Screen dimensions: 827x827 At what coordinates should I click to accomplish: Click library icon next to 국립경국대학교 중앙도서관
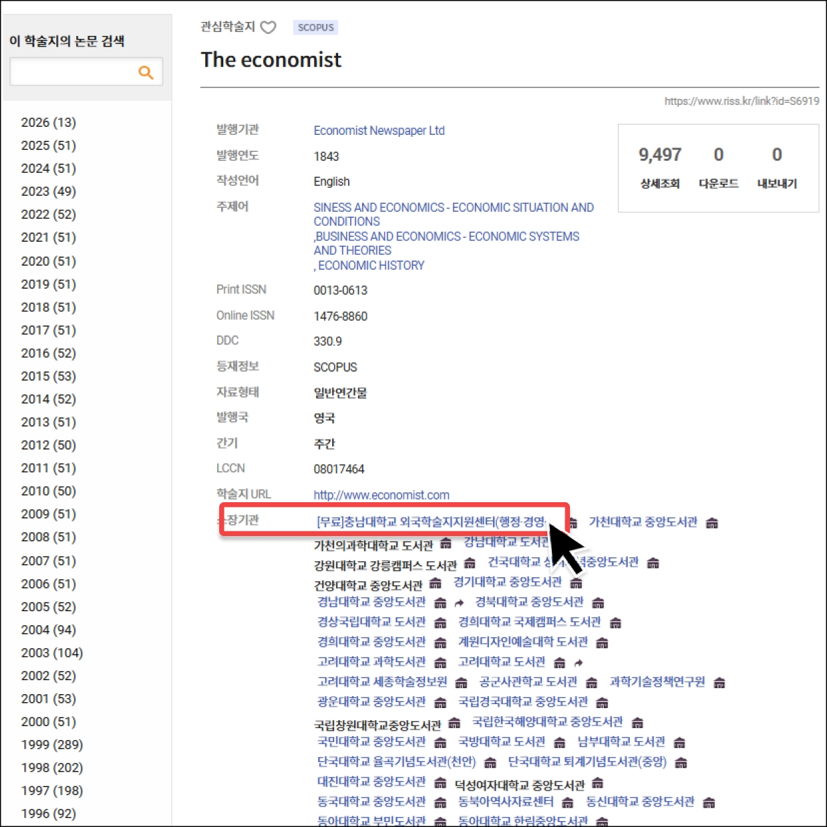coord(602,702)
